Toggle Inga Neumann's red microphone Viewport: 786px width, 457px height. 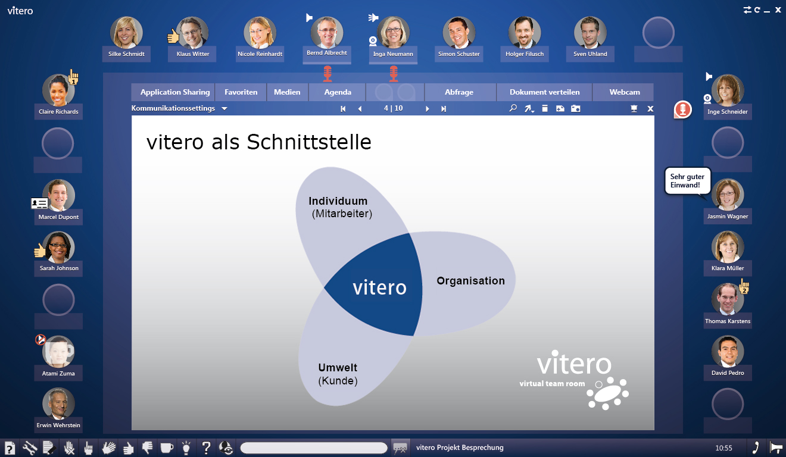coord(393,74)
